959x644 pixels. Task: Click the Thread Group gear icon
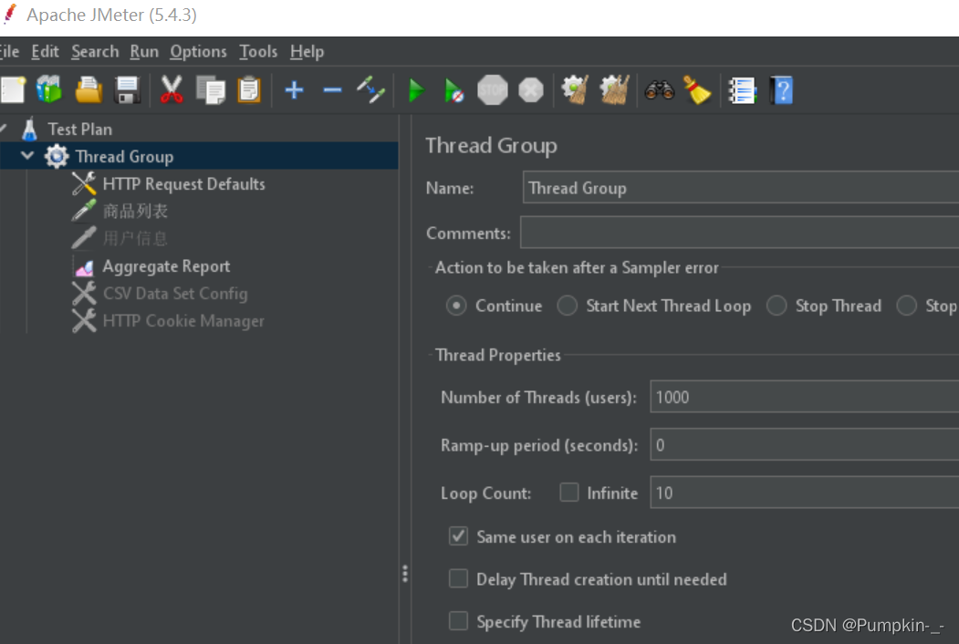point(57,157)
